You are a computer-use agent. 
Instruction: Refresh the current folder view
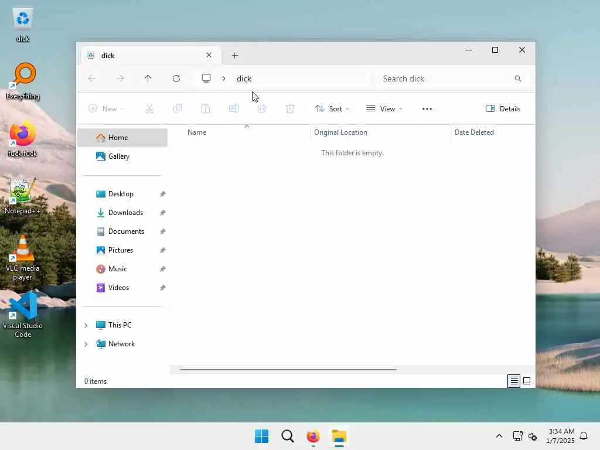pos(176,79)
